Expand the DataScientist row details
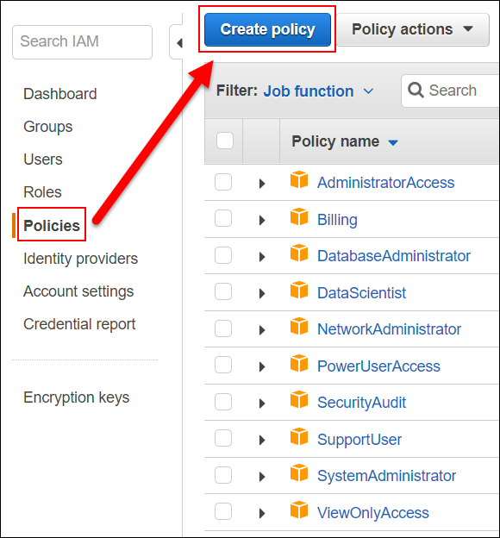Viewport: 500px width, 538px height. 262,293
